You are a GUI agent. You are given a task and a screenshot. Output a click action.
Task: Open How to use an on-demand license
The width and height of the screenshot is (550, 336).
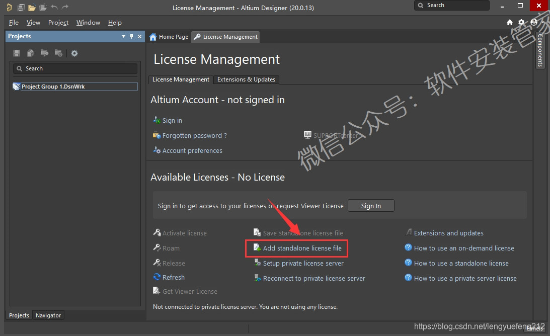click(464, 248)
